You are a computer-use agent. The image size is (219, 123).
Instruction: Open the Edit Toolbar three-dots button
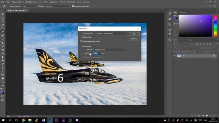pos(2,85)
